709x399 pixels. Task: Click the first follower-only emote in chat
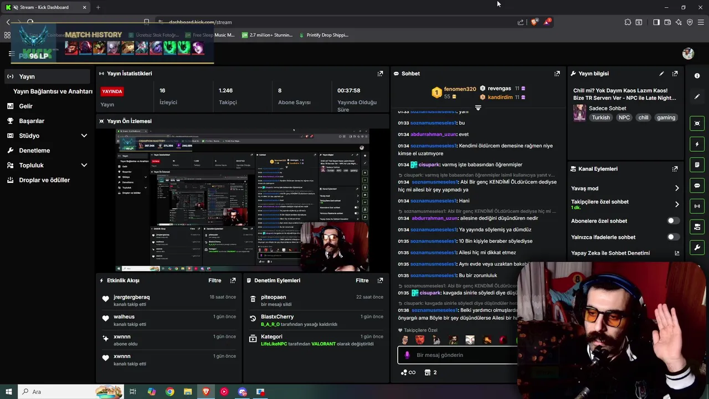tap(405, 340)
